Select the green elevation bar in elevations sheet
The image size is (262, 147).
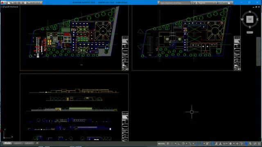(81, 109)
